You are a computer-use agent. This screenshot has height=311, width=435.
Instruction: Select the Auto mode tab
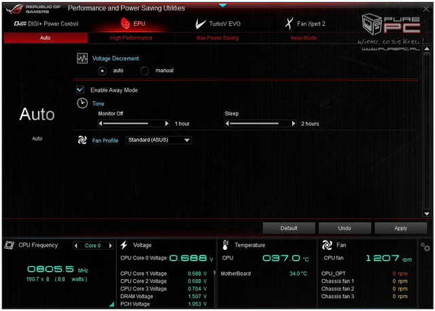point(46,38)
